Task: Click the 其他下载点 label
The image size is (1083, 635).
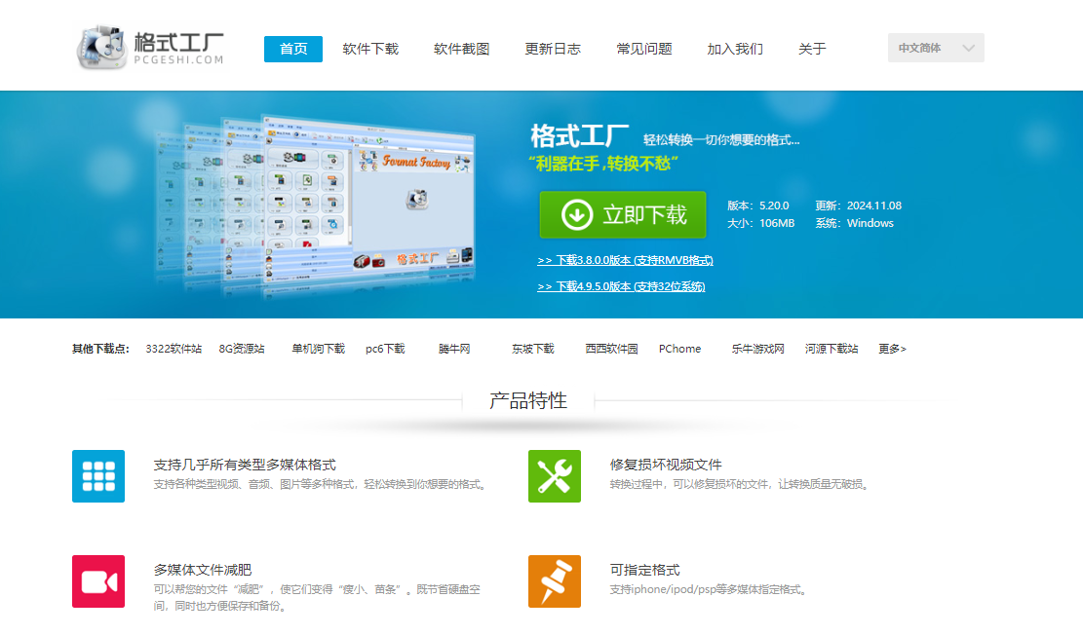Action: coord(100,349)
